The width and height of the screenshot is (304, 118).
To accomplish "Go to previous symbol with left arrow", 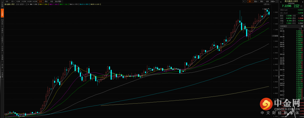I will [x=281, y=2].
